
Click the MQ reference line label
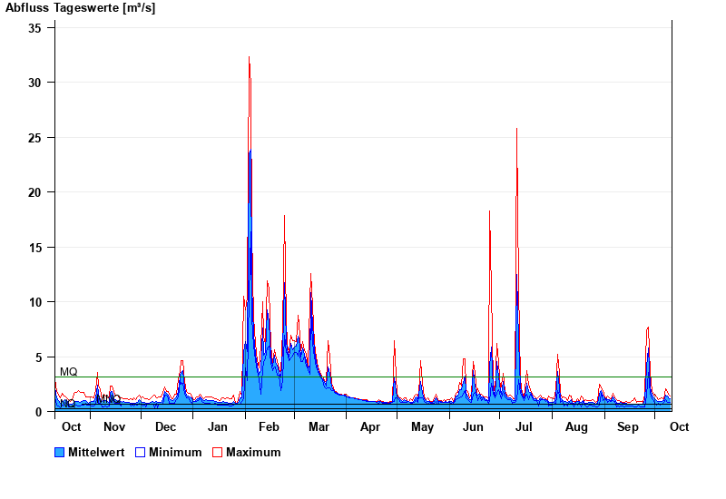pos(68,372)
